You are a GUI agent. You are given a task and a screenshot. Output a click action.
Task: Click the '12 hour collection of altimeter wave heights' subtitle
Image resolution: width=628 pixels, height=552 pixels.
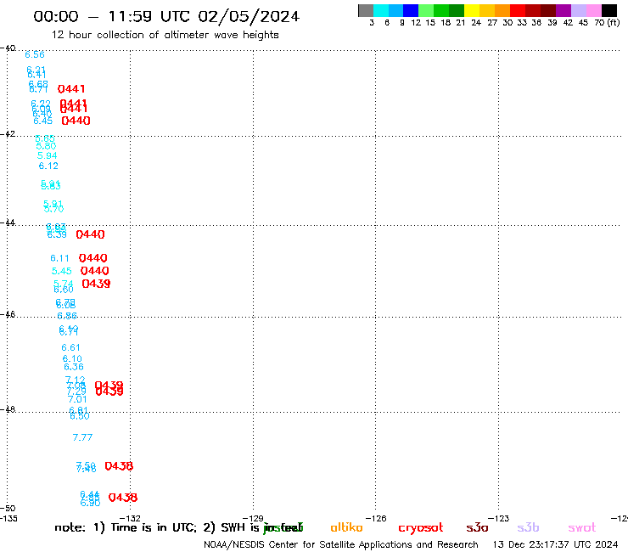pyautogui.click(x=165, y=35)
